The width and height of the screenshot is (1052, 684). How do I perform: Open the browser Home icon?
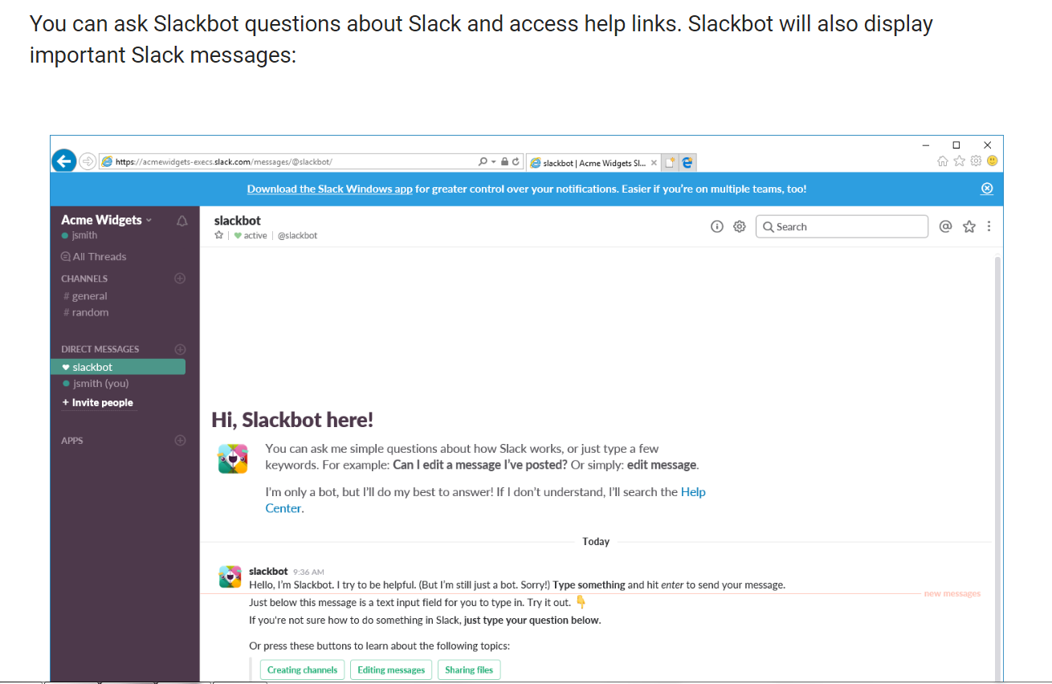point(943,161)
